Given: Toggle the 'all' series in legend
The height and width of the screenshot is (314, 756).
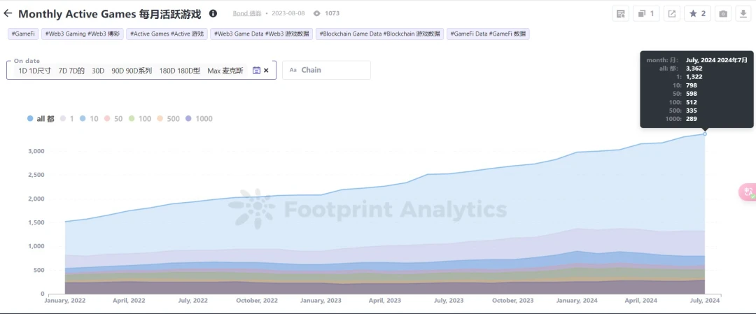Looking at the screenshot, I should (x=41, y=119).
